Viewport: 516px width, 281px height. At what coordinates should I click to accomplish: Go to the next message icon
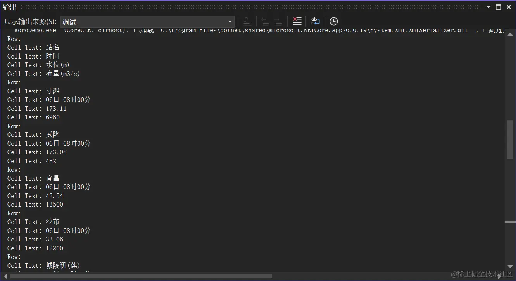click(x=278, y=22)
